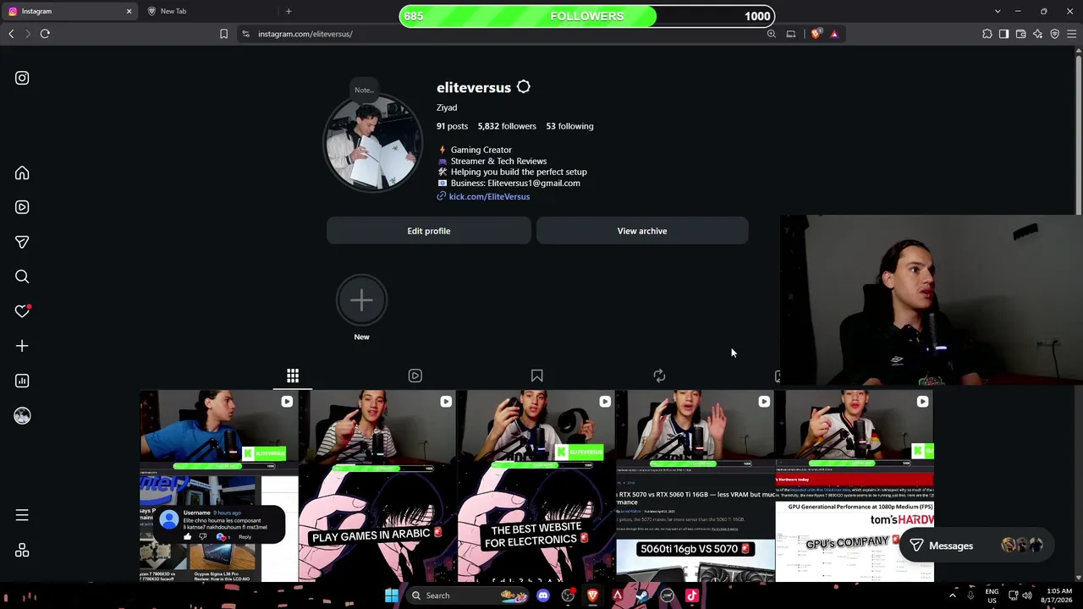Add a Note above the profile picture
The image size is (1083, 609).
(364, 90)
